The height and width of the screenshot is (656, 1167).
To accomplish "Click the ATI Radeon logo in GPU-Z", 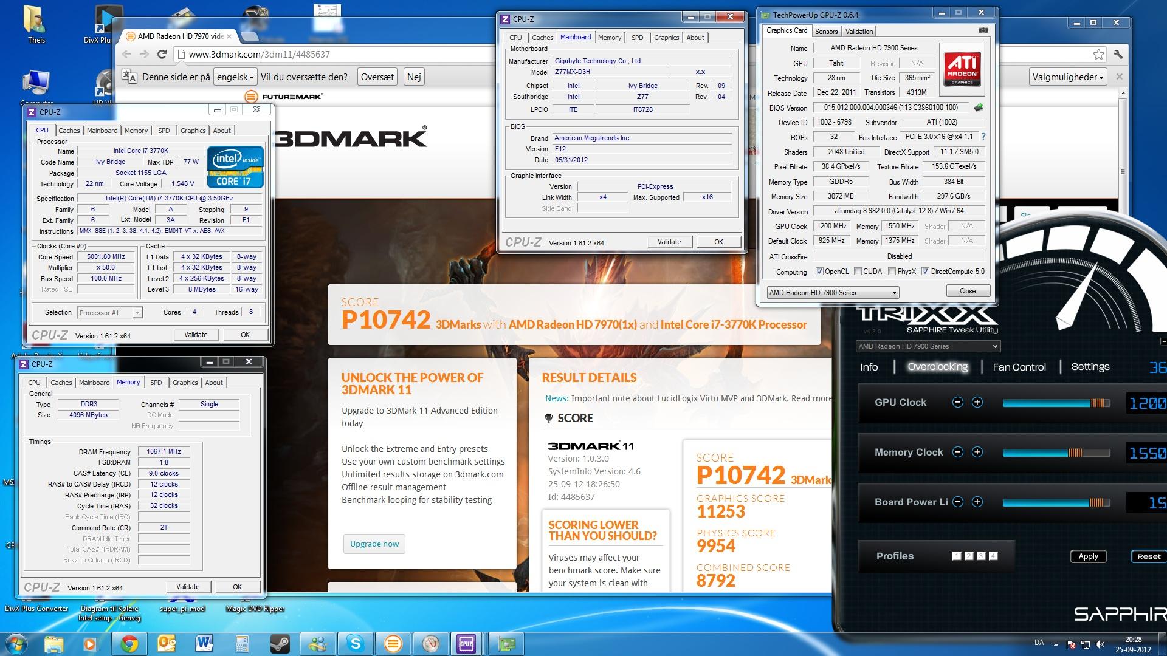I will [962, 70].
